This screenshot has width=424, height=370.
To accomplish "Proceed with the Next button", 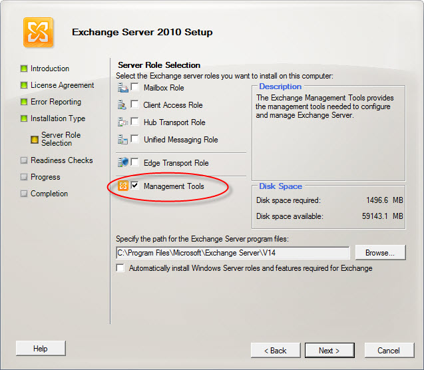I will click(x=329, y=350).
